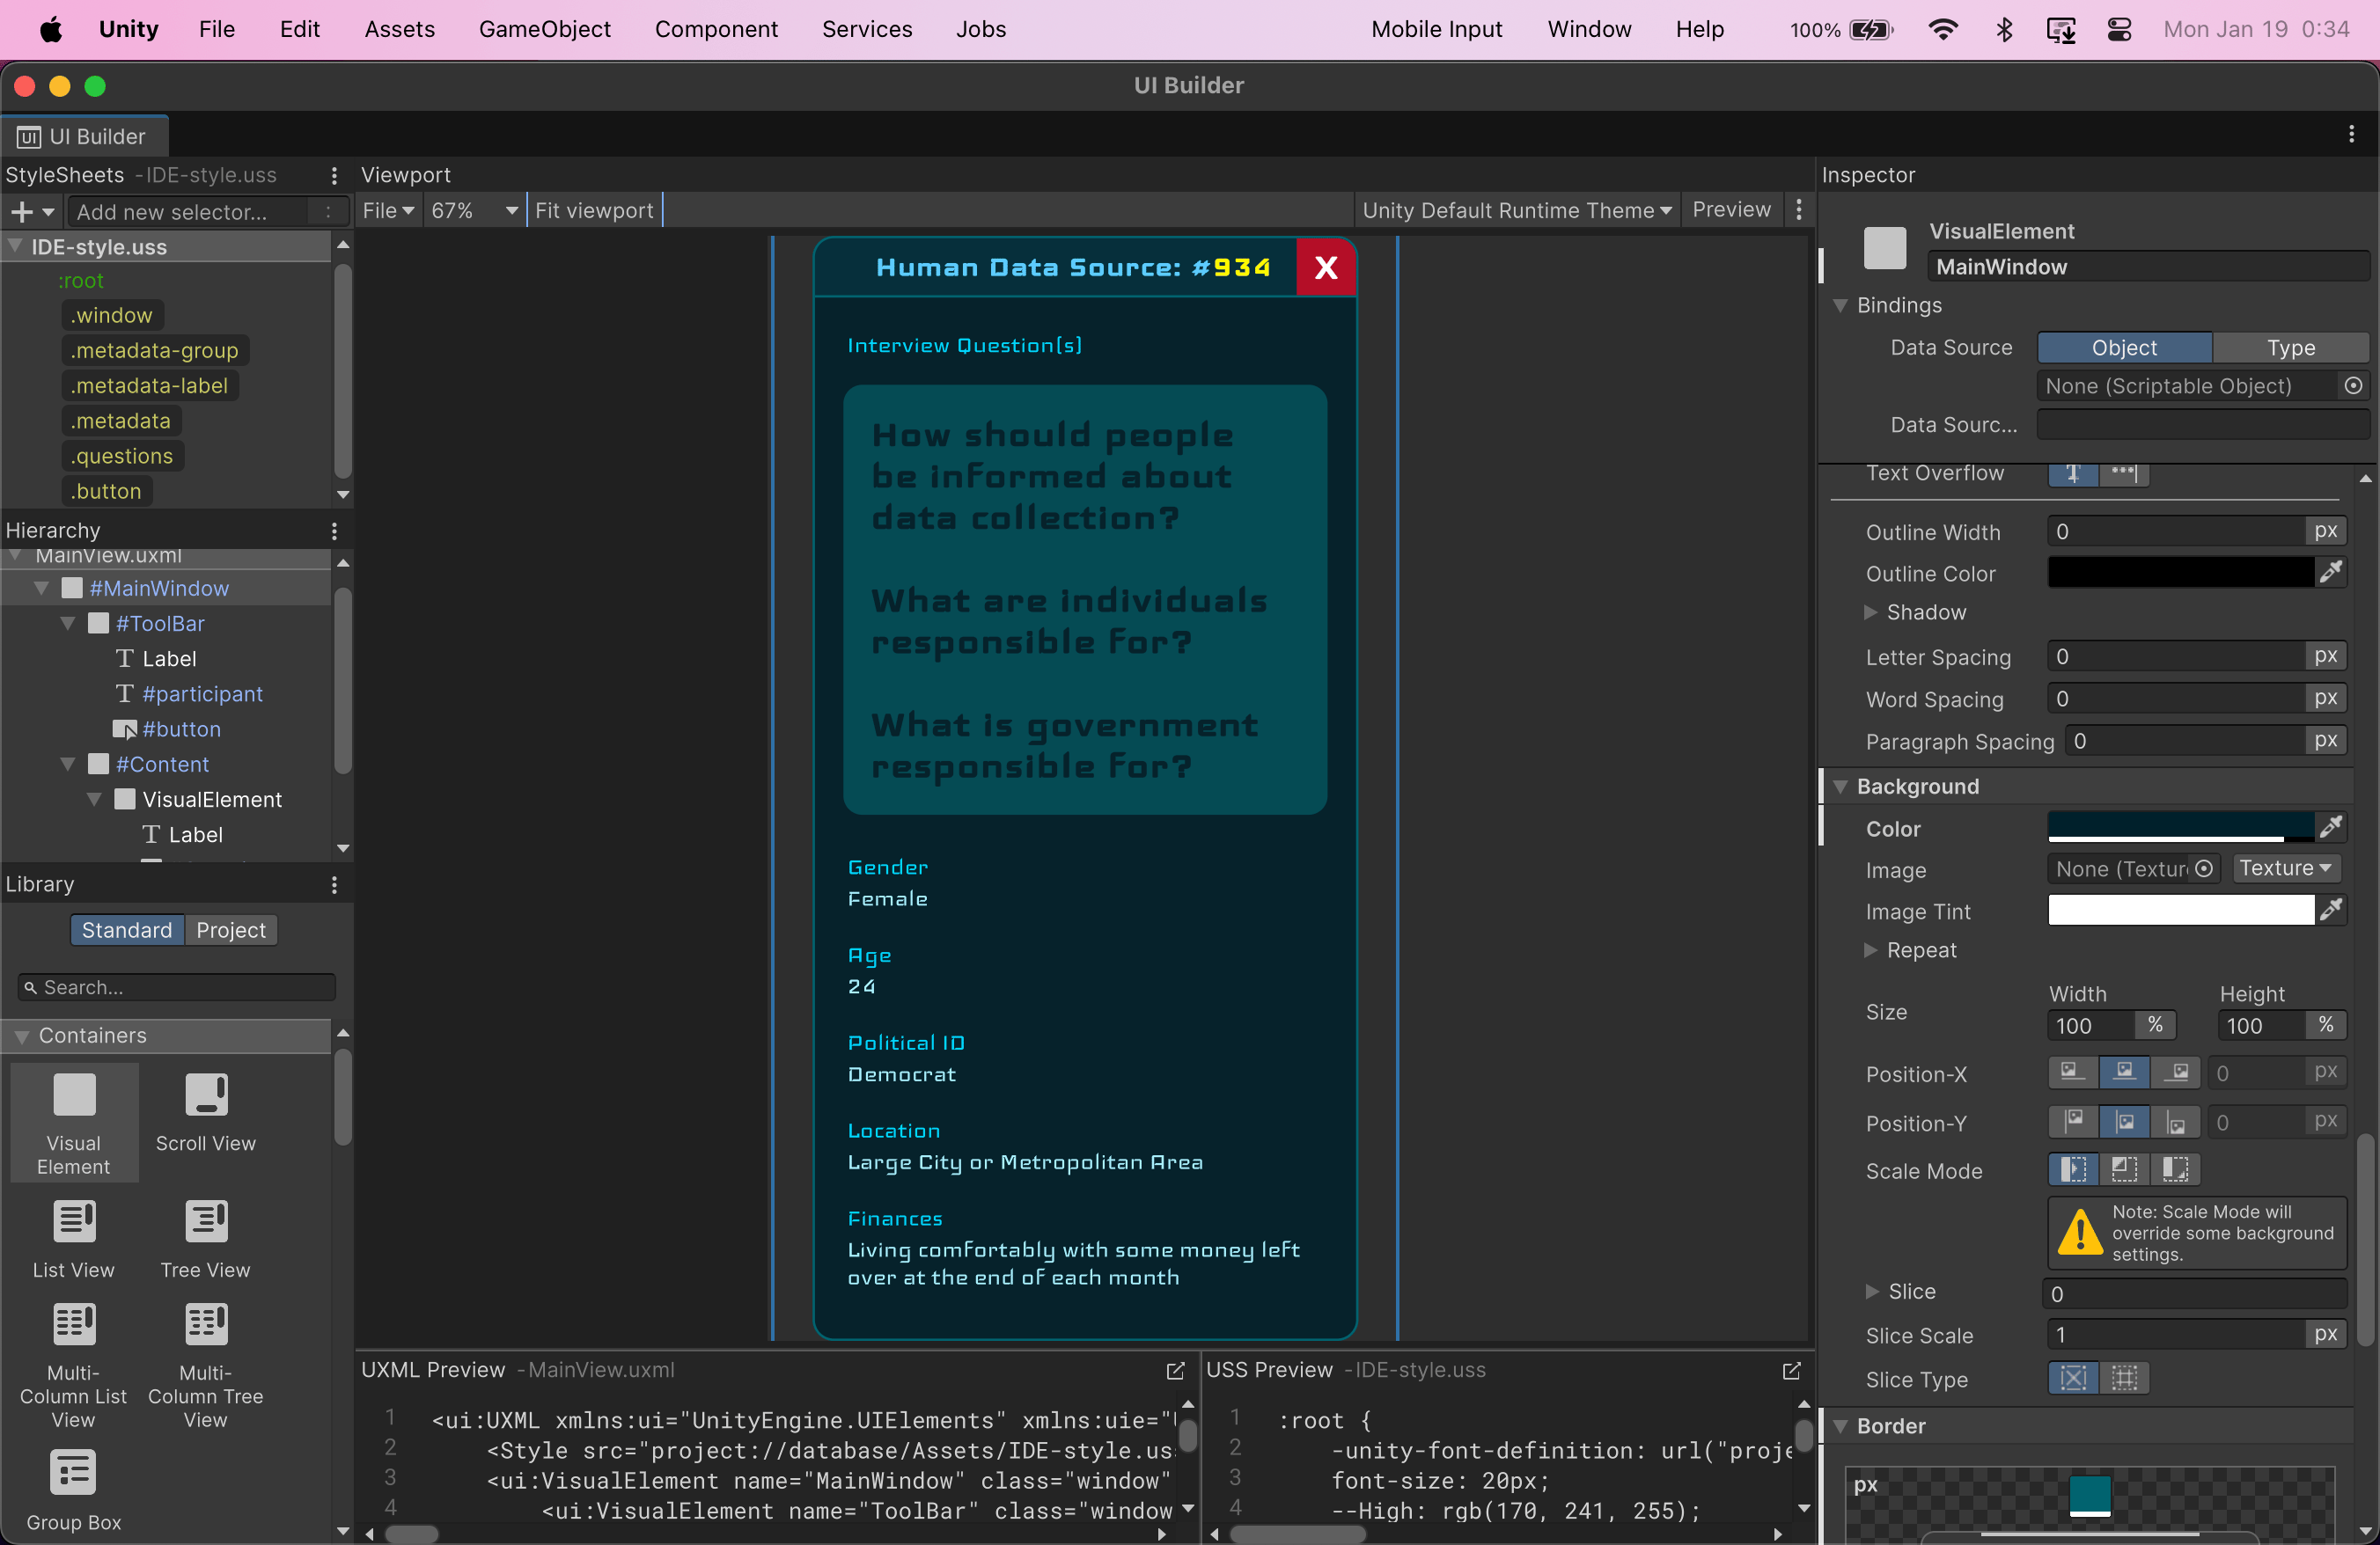Toggle the Preview button in the viewport toolbar
2380x1545 pixels.
[1731, 210]
